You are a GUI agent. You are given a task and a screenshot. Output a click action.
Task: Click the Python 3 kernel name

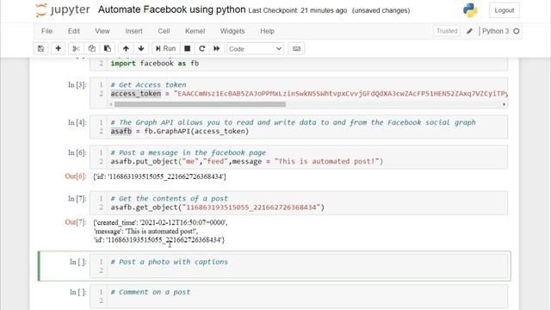(496, 31)
